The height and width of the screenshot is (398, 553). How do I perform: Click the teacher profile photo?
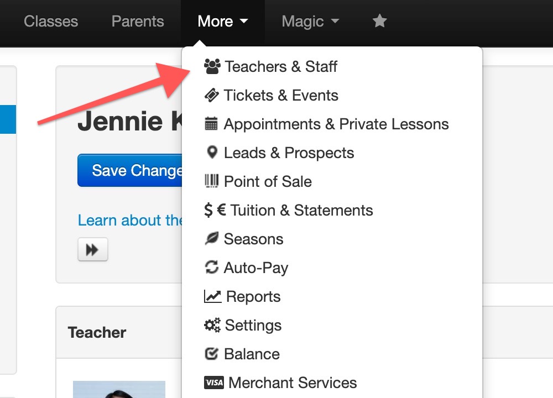[119, 389]
